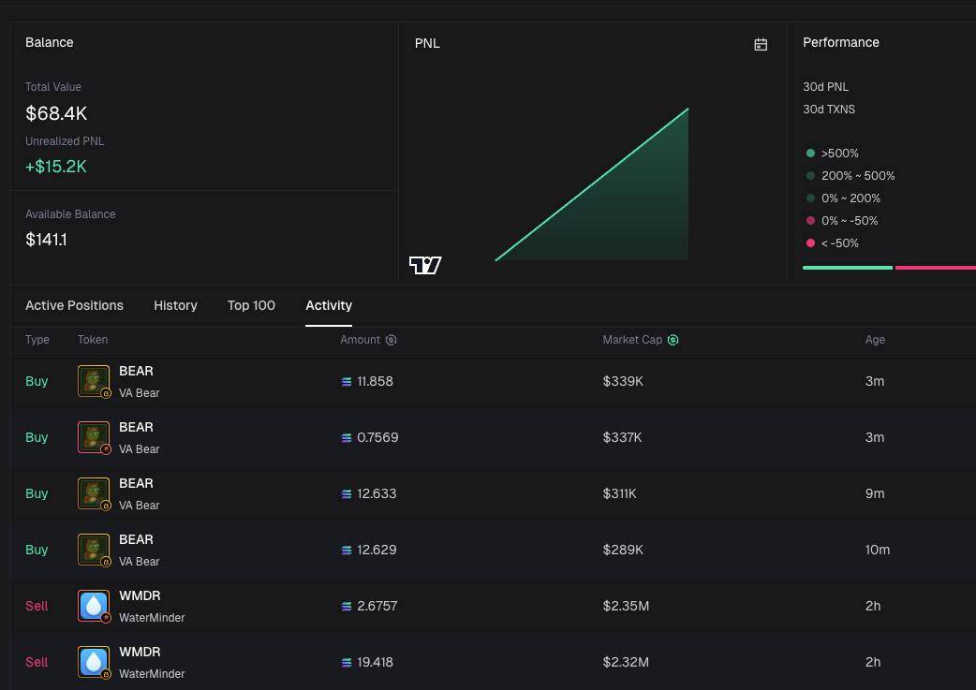Image resolution: width=976 pixels, height=690 pixels.
Task: Click the 0.7569 amount value
Action: (377, 437)
